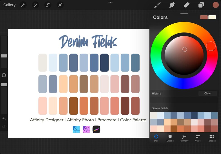
Task: Click the 'Colors' panel heading
Action: [160, 17]
